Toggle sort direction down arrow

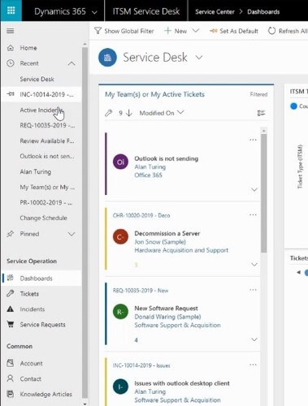coord(129,113)
